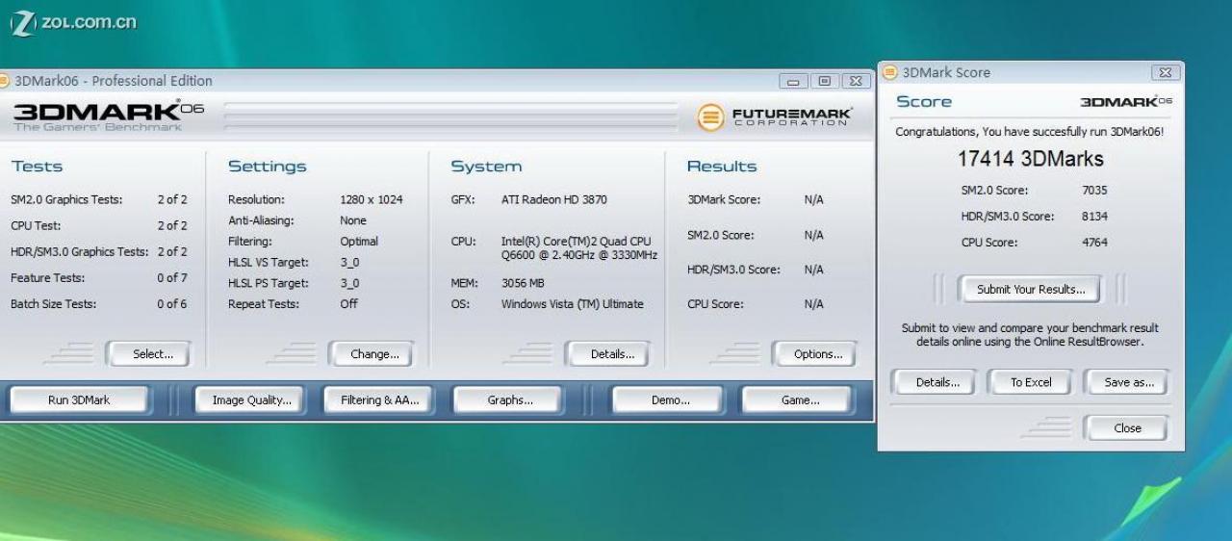Export results with To Excel

point(1030,382)
